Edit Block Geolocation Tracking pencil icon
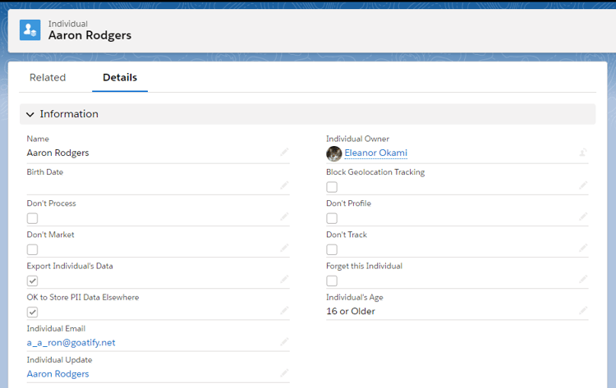616x388 pixels. [x=583, y=185]
